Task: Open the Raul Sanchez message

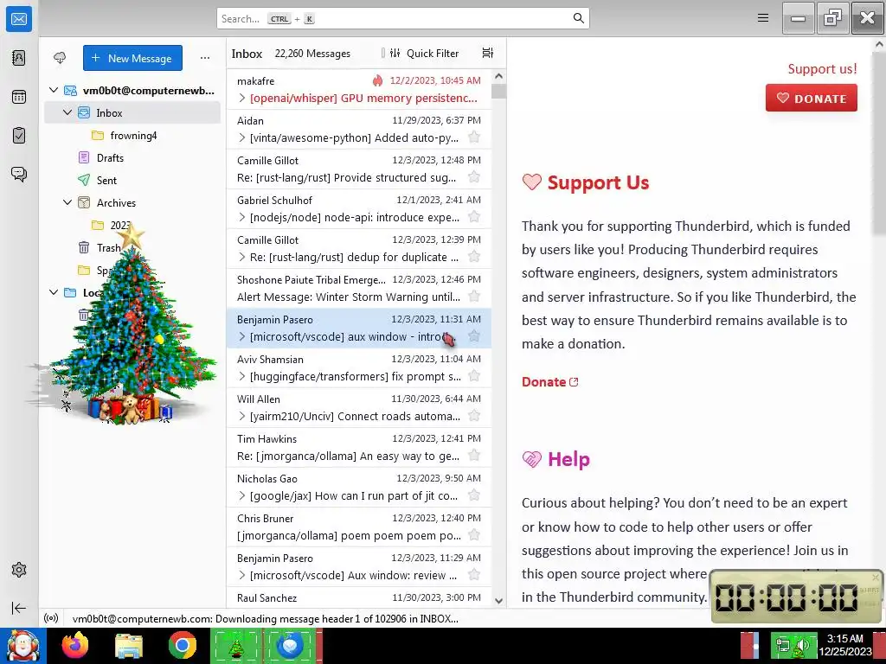Action: coord(359,598)
